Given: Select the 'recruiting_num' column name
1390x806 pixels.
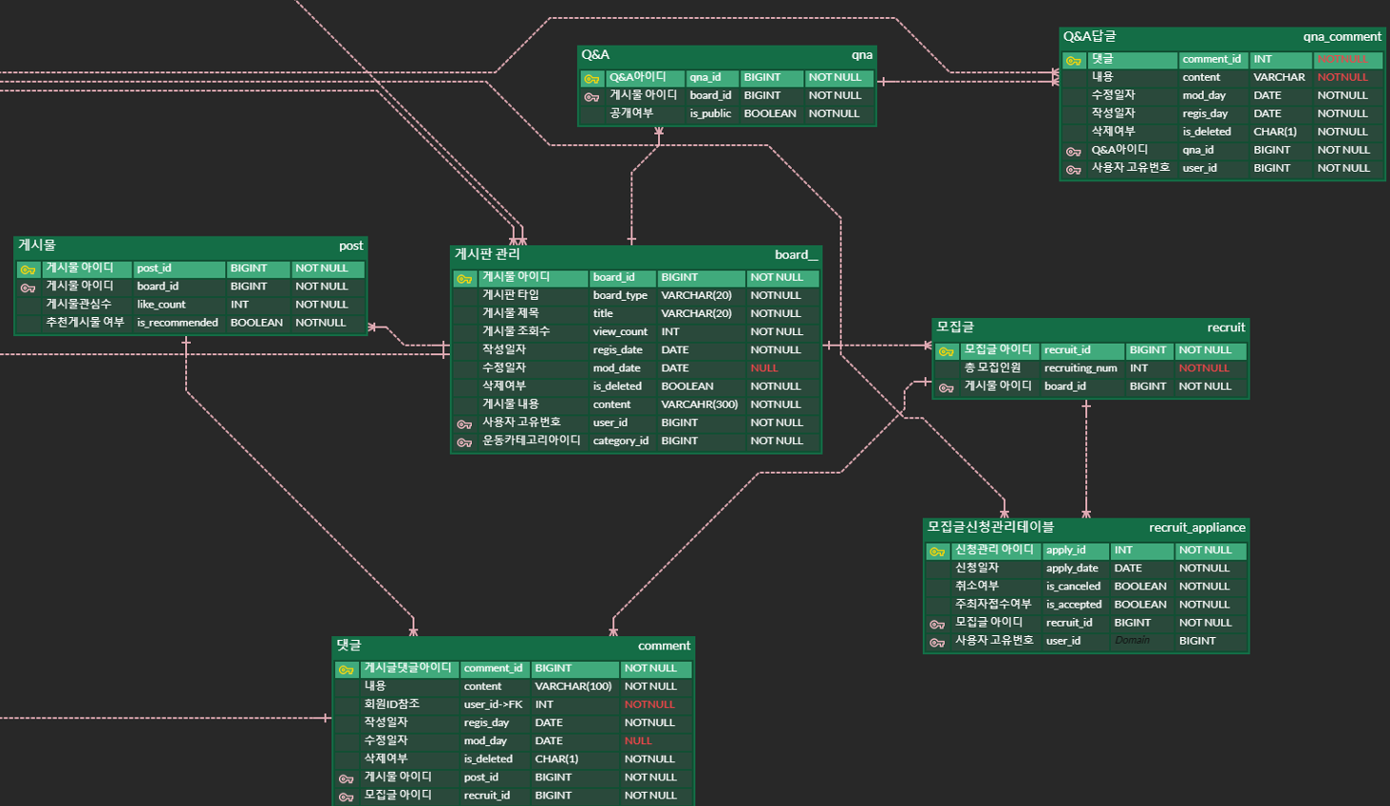Looking at the screenshot, I should (1080, 368).
